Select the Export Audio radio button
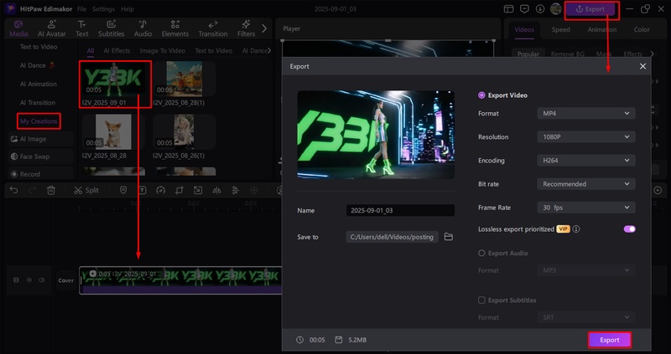The height and width of the screenshot is (354, 671). (481, 254)
